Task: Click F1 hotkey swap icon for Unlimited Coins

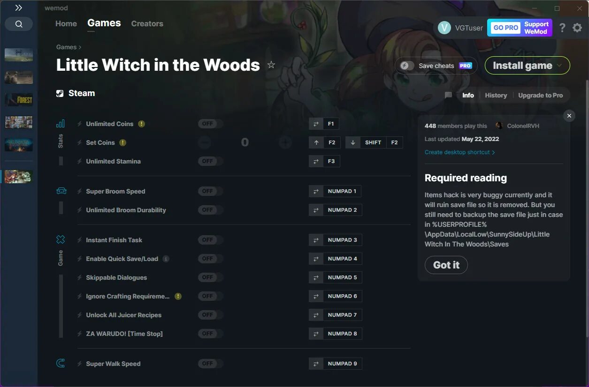Action: [316, 124]
